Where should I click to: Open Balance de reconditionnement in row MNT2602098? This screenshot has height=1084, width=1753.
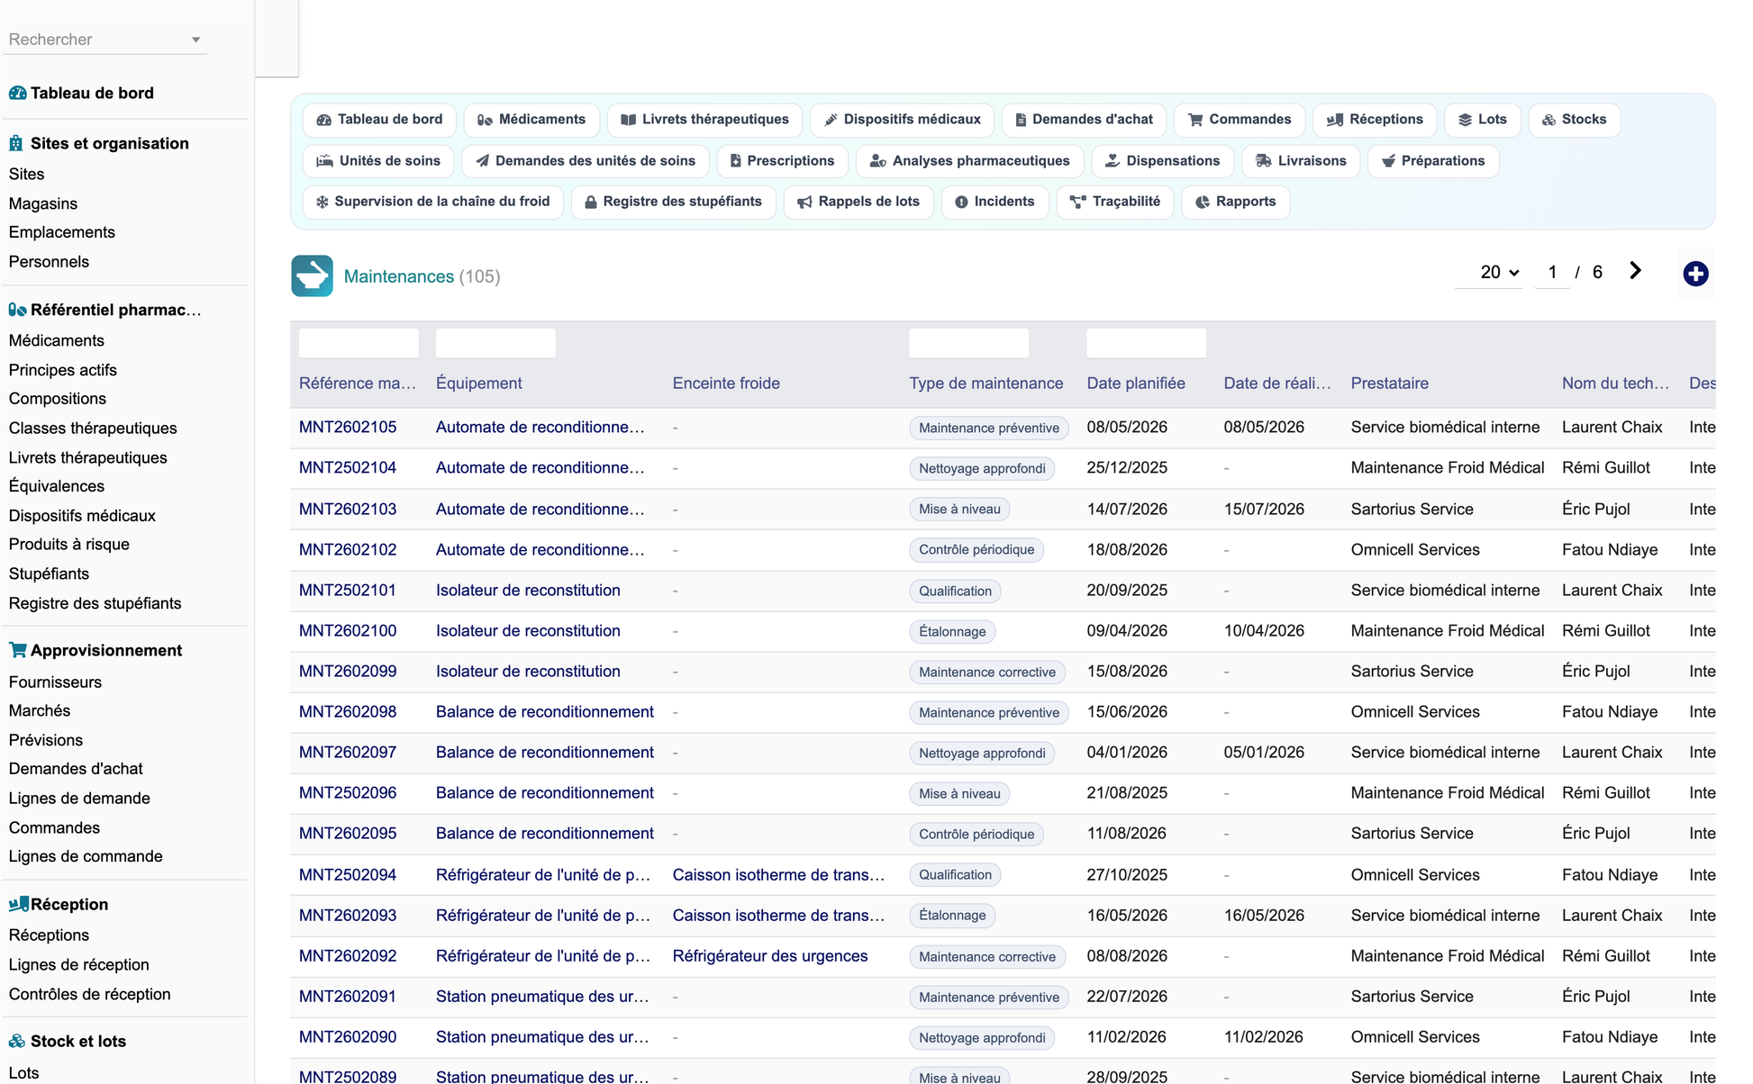tap(545, 711)
